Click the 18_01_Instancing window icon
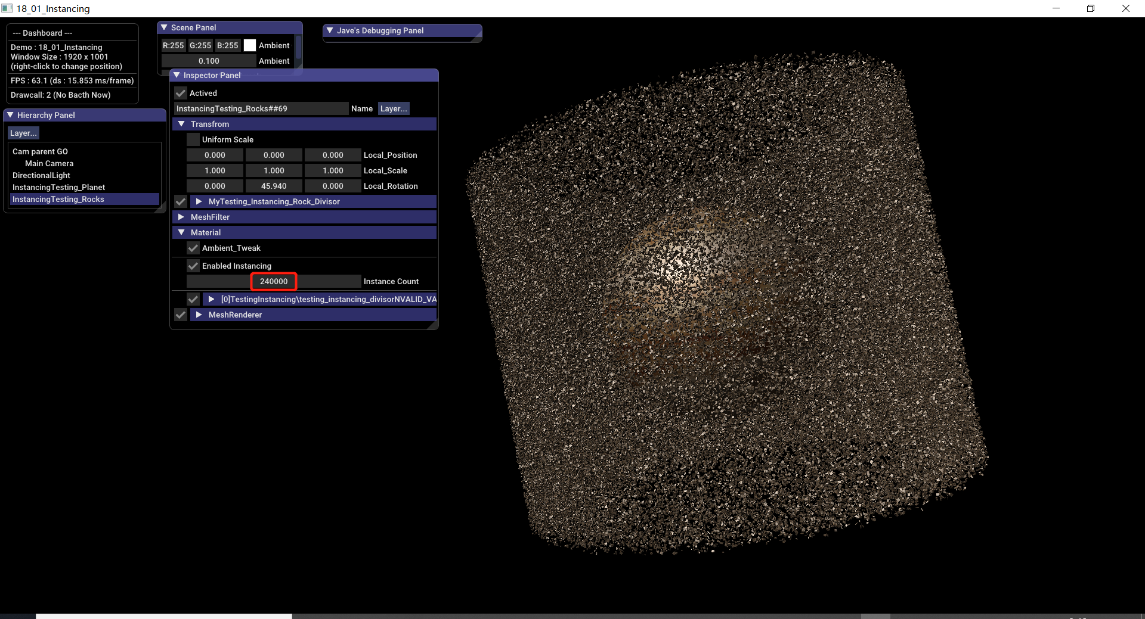 (7, 8)
